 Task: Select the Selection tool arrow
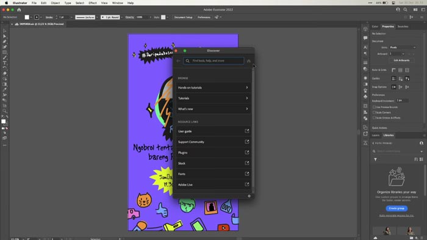(4, 31)
